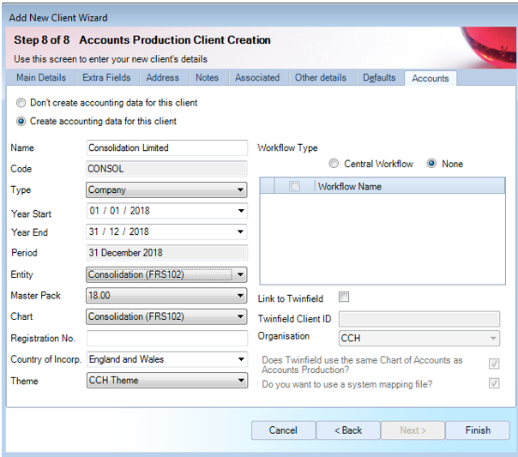Tick the Workflow Name header checkbox
This screenshot has height=457, width=518.
click(x=294, y=186)
